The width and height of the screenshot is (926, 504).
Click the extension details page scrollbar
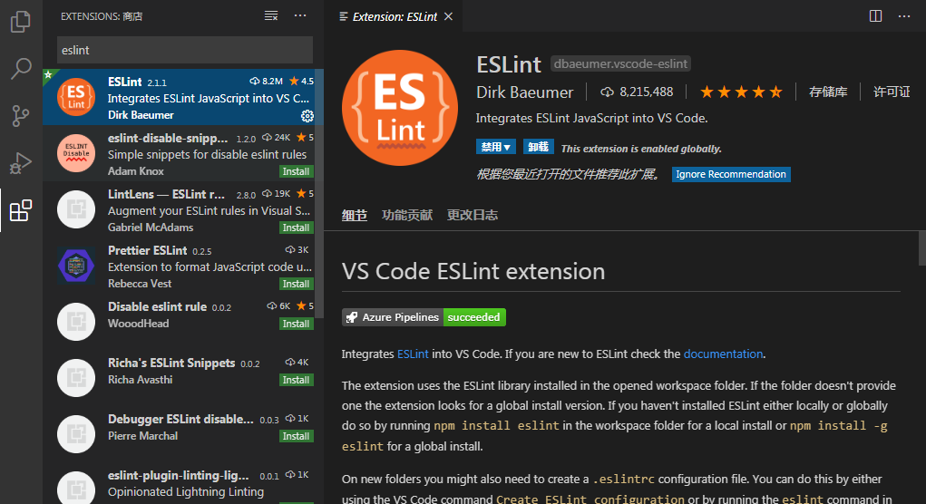[x=921, y=248]
